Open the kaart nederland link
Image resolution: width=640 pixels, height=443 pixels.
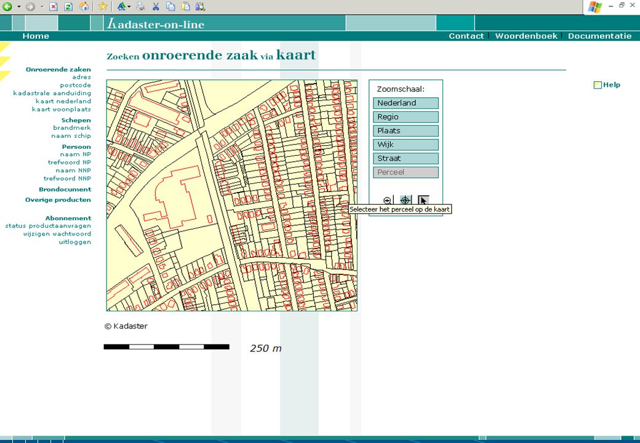tap(63, 101)
